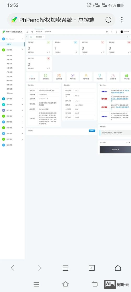Screen dimensions: 131x292
Task: Open 用户管理 person shortcut
Action: 86,77
